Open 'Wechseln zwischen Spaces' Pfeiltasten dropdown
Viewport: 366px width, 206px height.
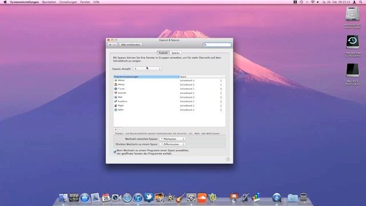click(172, 139)
